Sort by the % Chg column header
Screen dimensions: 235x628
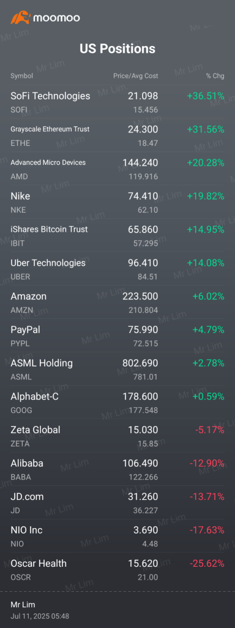(x=215, y=75)
